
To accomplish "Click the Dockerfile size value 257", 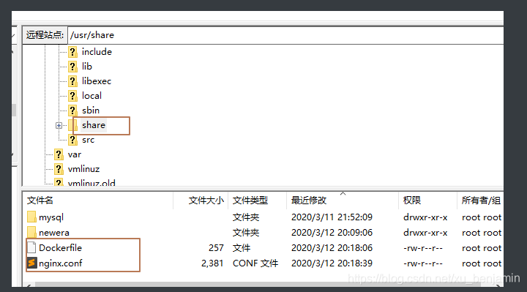I will click(216, 248).
